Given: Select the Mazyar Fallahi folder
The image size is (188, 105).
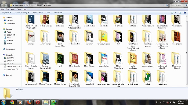Looking at the screenshot, I should tap(104, 59).
